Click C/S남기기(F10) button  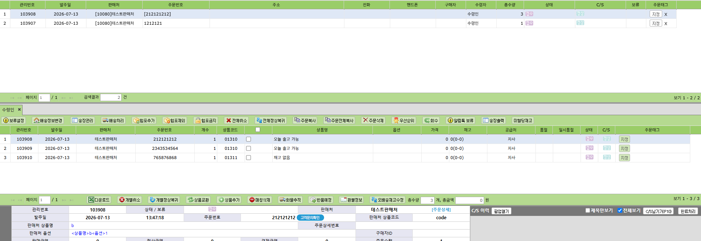[659, 211]
